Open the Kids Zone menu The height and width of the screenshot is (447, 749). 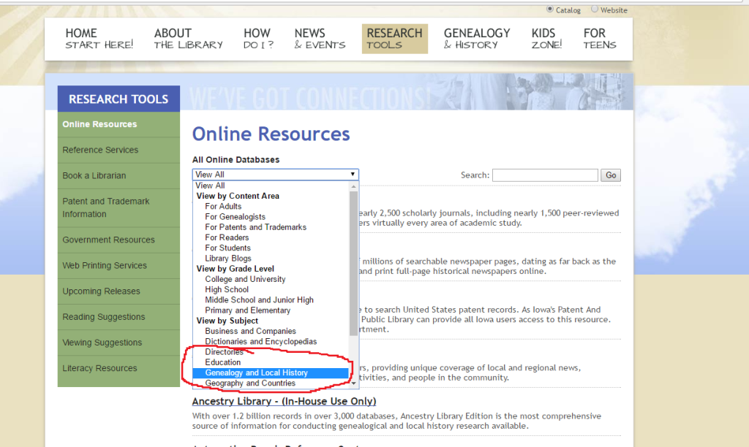[546, 39]
